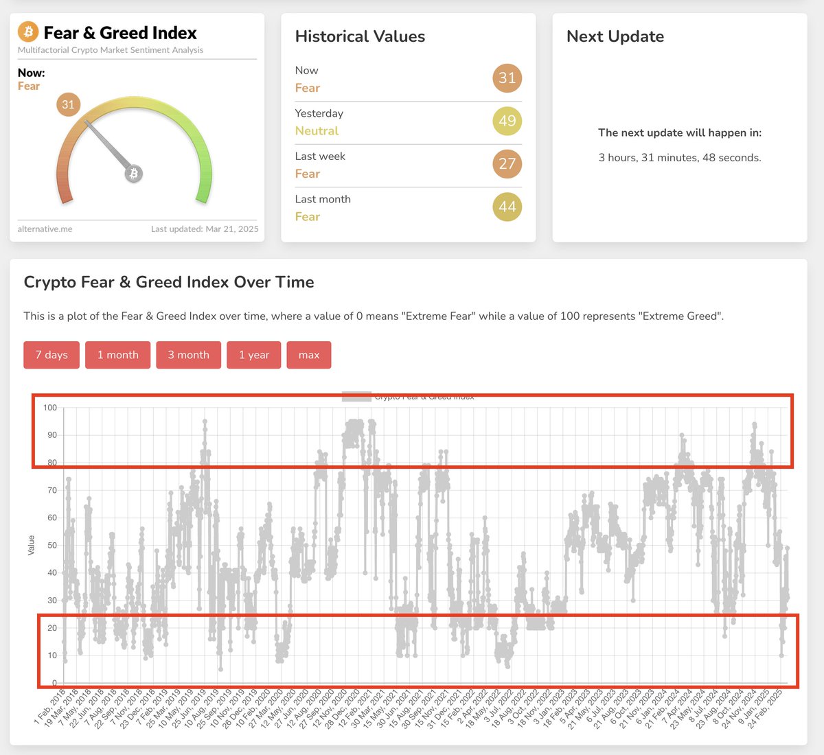View the 1 year chart range
824x755 pixels.
pos(254,355)
